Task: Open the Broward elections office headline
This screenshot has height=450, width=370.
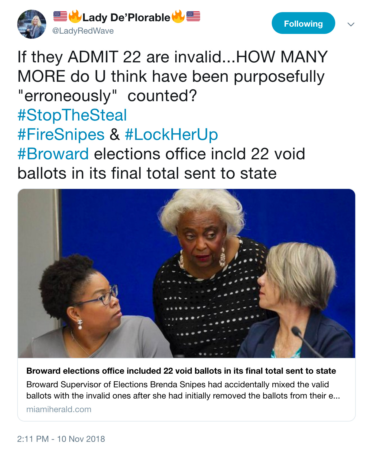Action: tap(181, 371)
